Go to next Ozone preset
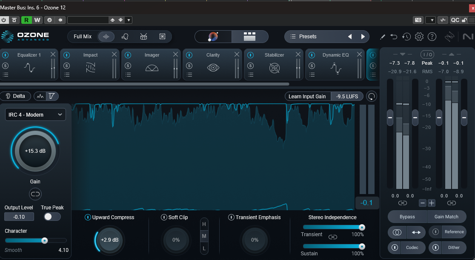Viewport: 475px width, 260px height. 363,37
